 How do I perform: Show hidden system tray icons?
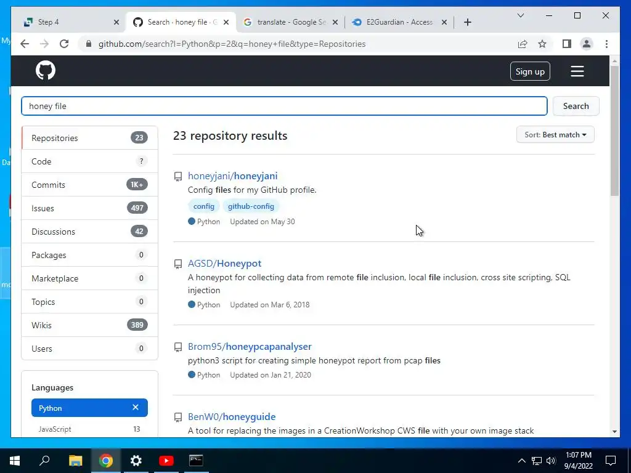(x=521, y=461)
